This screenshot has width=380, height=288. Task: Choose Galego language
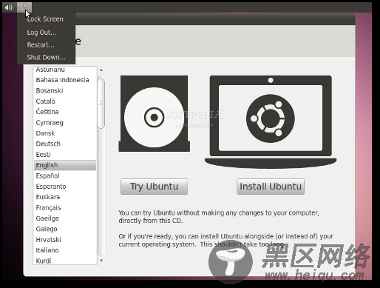[65, 229]
